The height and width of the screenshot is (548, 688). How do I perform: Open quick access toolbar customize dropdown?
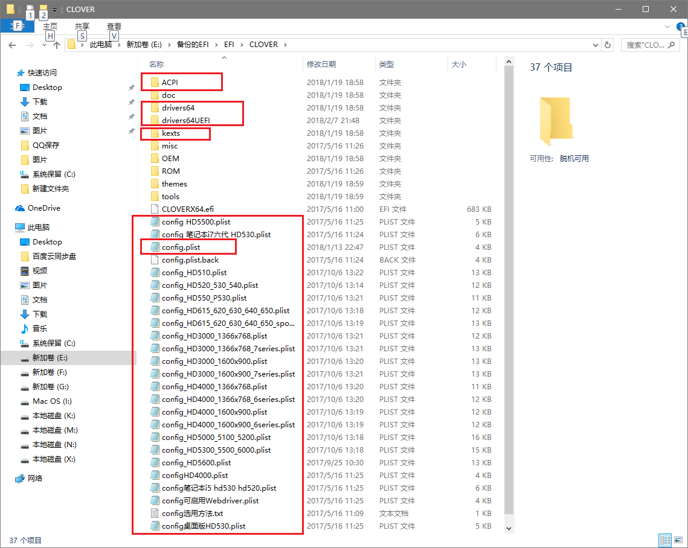tap(55, 10)
